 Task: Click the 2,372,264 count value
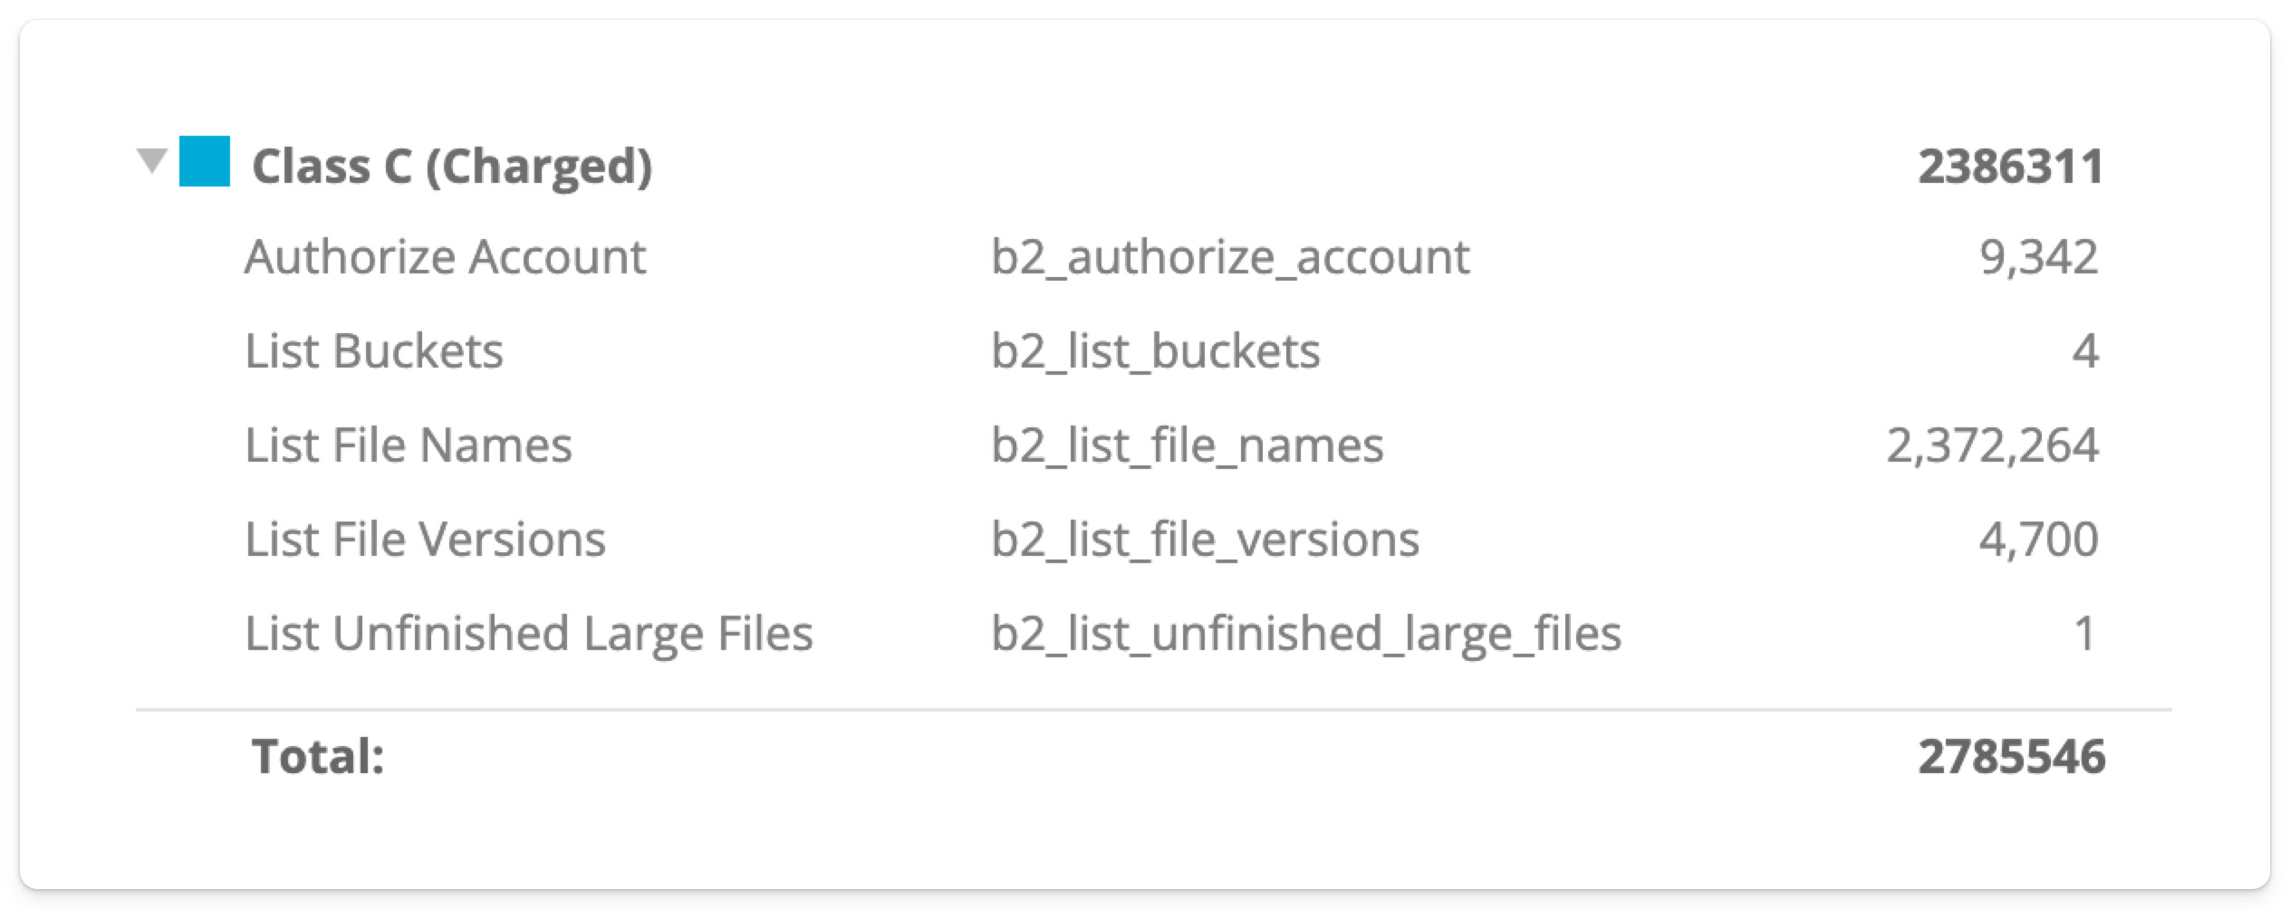click(1992, 445)
